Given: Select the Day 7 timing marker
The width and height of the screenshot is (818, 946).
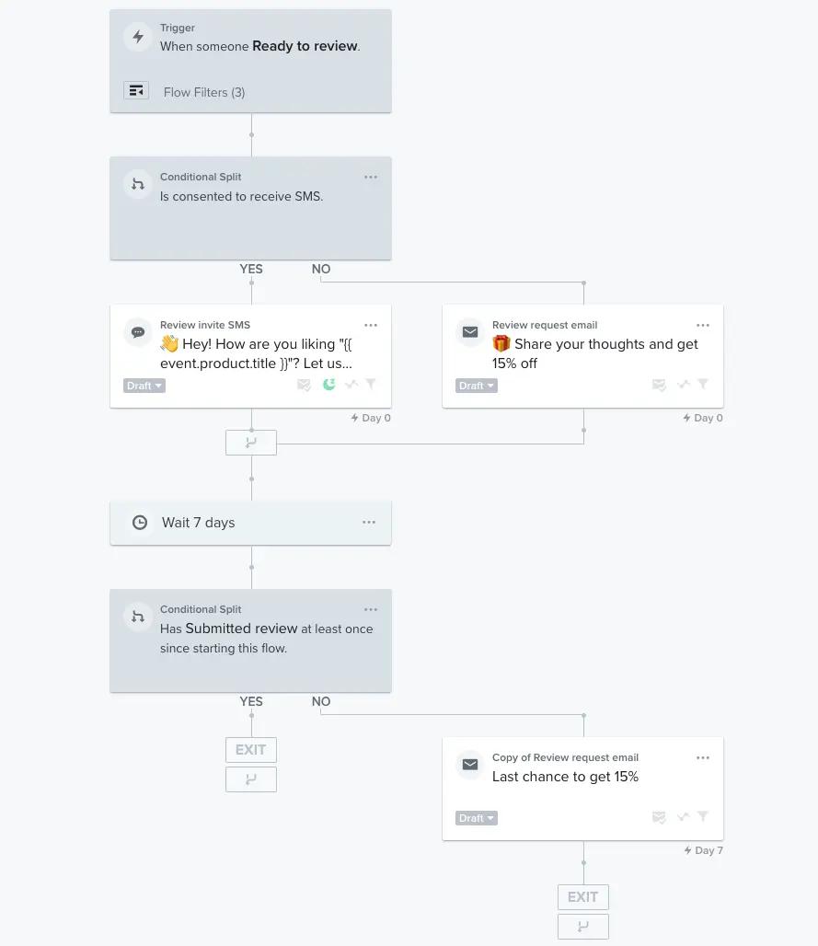Looking at the screenshot, I should click(x=702, y=849).
